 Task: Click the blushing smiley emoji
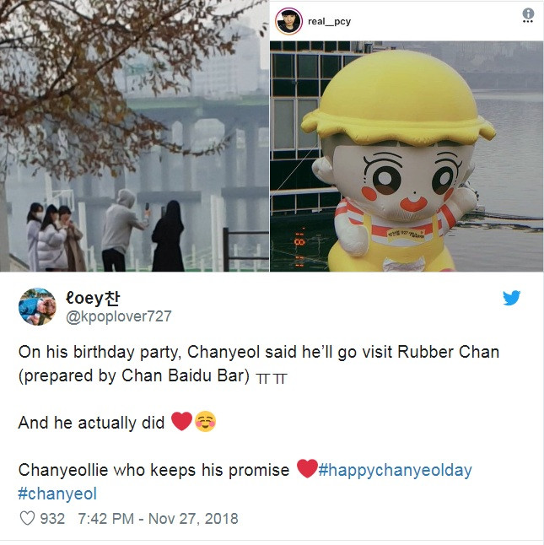coord(205,422)
